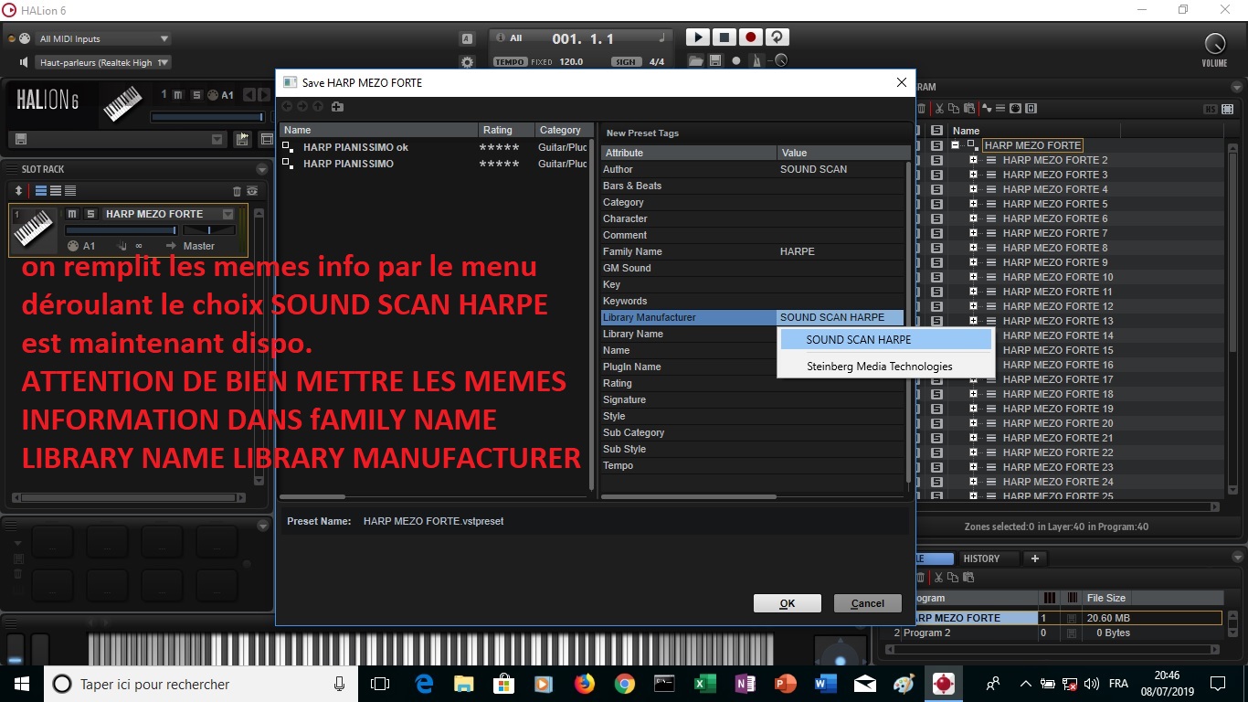Image resolution: width=1248 pixels, height=702 pixels.
Task: Enable transport record button
Action: pos(751,37)
